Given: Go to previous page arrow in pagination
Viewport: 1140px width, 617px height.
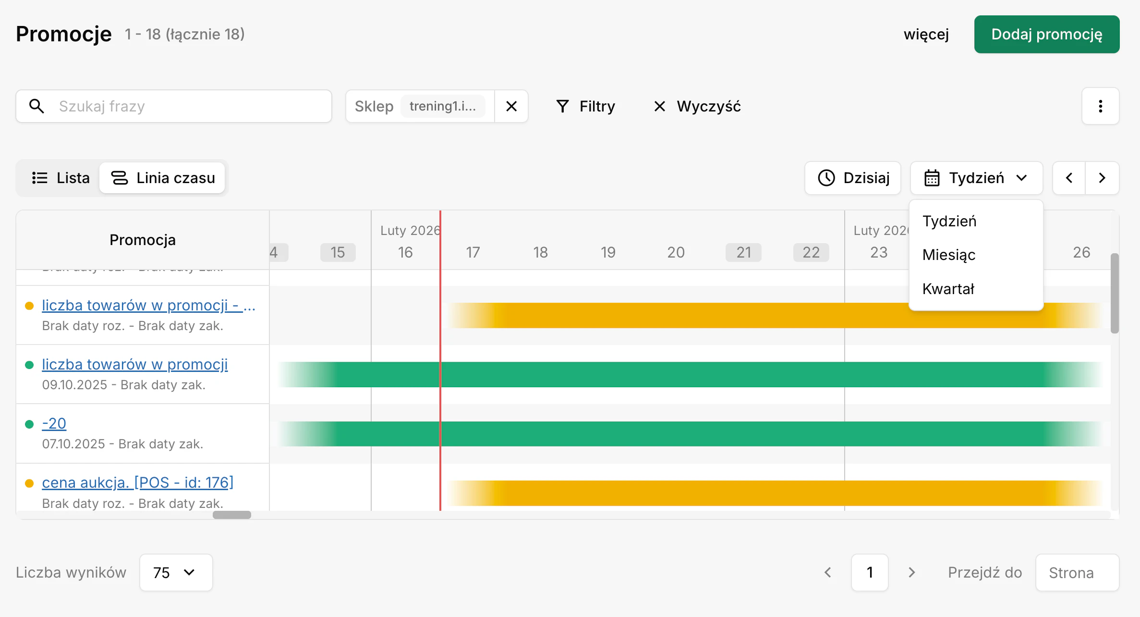Looking at the screenshot, I should [828, 572].
